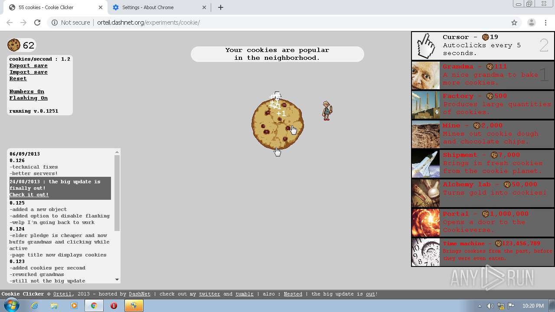Click the 'cookies/second : 1.2' text
The height and width of the screenshot is (312, 555).
click(x=40, y=59)
